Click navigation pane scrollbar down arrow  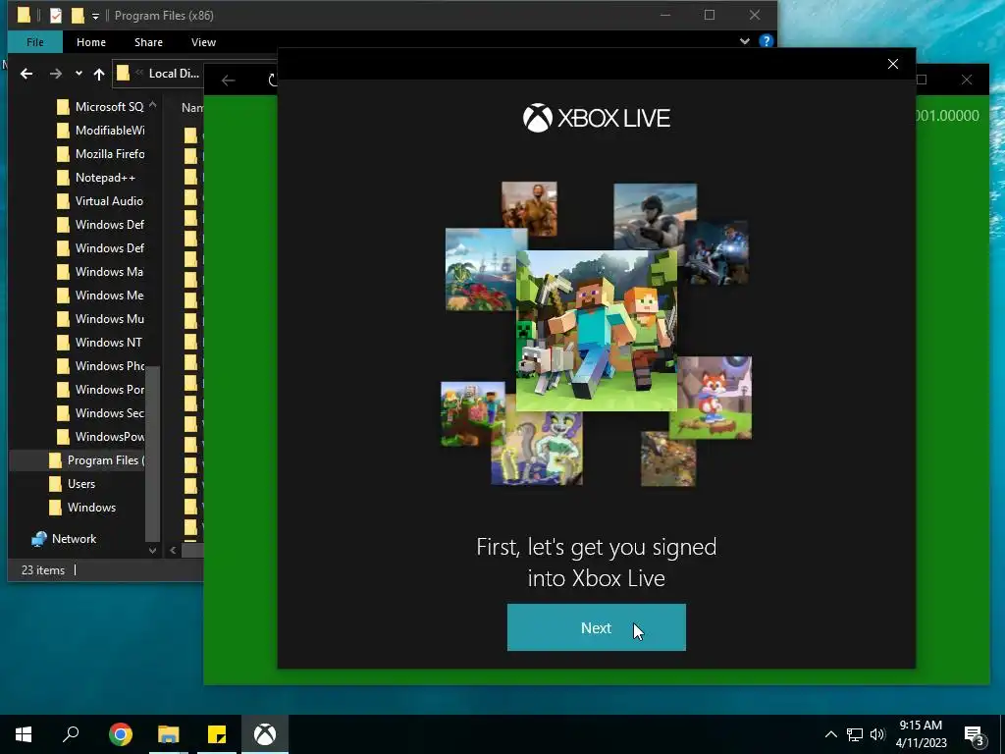[152, 550]
